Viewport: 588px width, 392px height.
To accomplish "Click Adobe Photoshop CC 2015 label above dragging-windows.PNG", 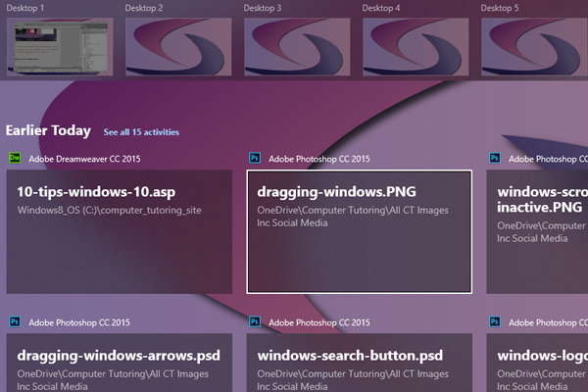I will point(319,159).
